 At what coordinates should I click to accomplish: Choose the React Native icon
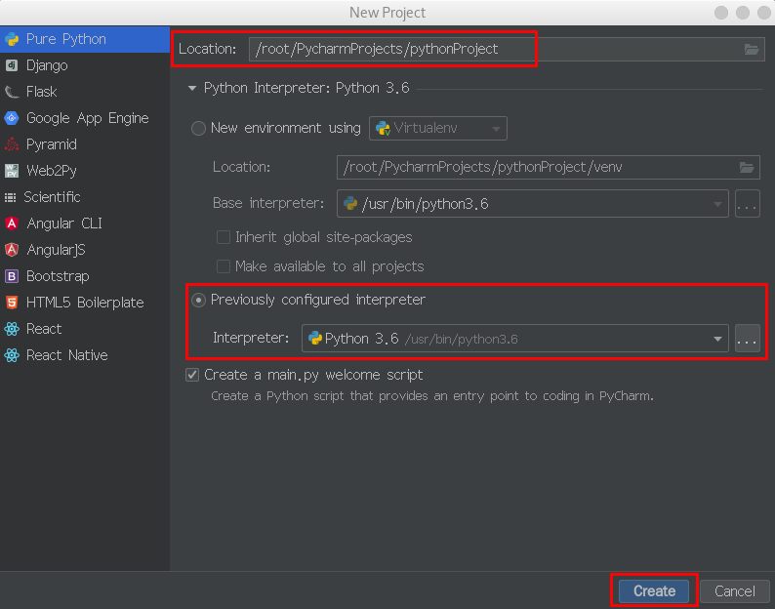point(12,355)
